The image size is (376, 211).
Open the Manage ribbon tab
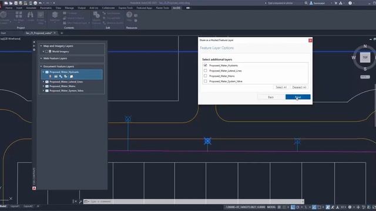coord(69,8)
